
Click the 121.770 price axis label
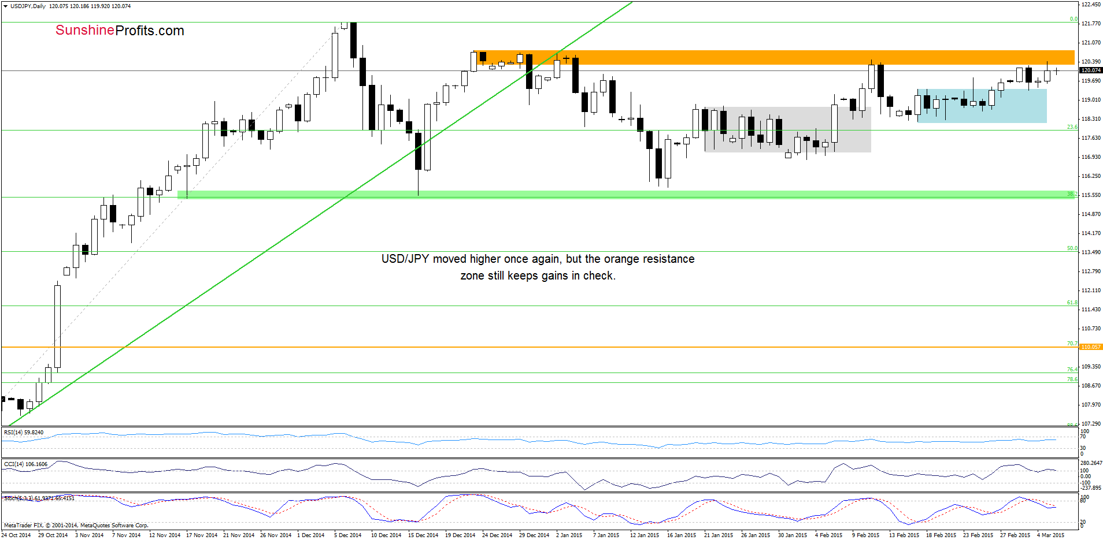1091,24
